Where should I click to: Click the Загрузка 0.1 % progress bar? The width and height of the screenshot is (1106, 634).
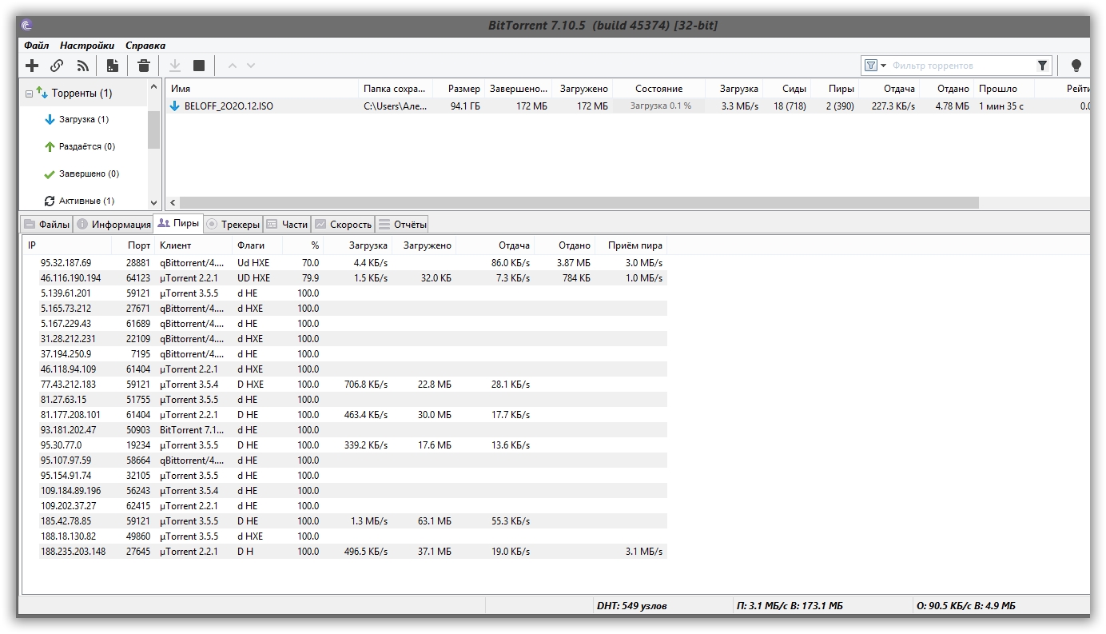660,106
